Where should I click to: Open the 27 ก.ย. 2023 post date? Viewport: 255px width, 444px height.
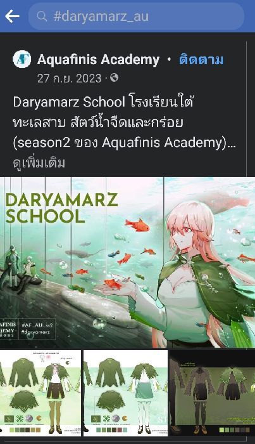(x=69, y=79)
